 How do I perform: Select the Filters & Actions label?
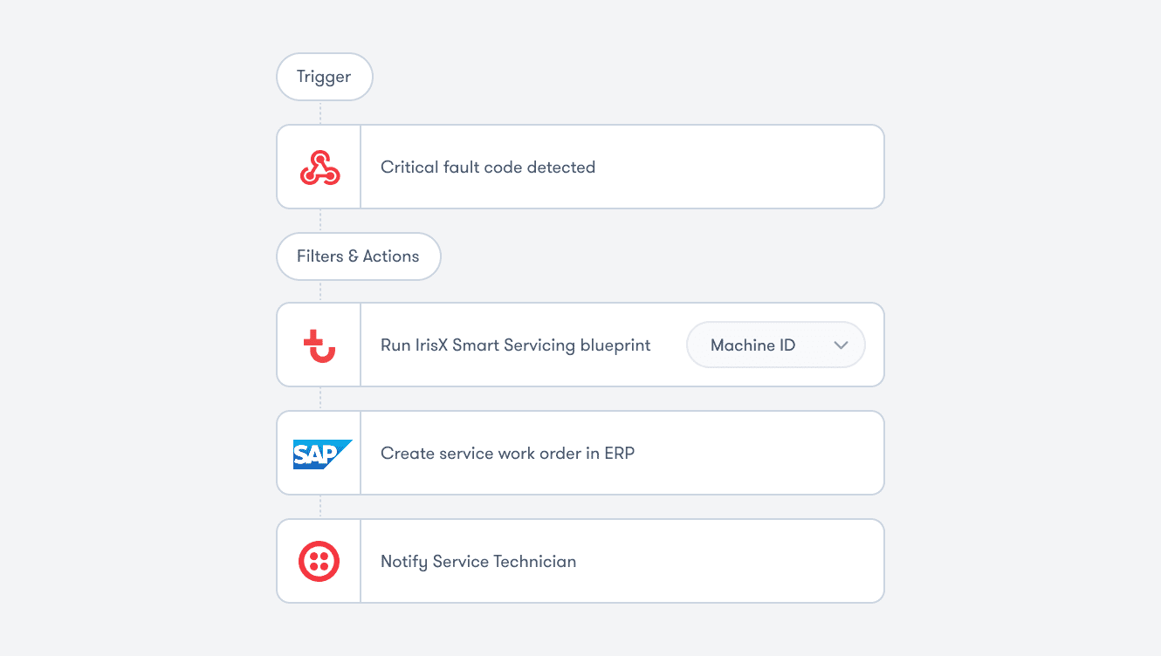tap(358, 256)
